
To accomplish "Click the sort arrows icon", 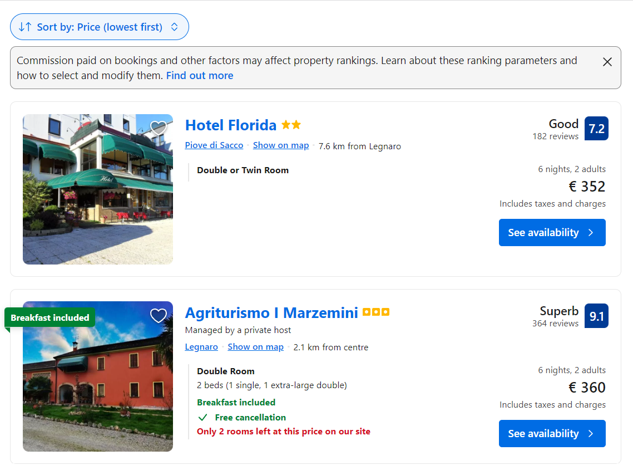I will [25, 27].
